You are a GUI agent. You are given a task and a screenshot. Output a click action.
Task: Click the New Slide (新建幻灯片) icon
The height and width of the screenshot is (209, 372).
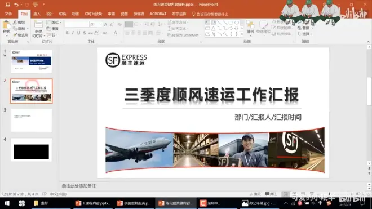coord(38,29)
